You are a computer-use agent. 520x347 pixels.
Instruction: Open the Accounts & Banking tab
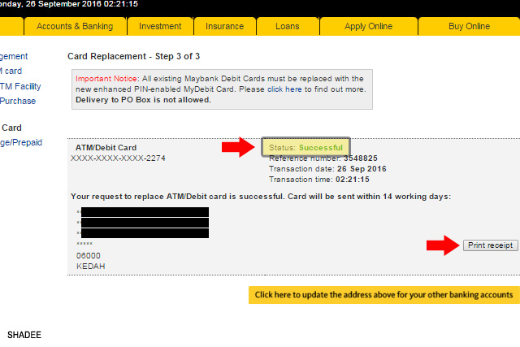click(75, 26)
